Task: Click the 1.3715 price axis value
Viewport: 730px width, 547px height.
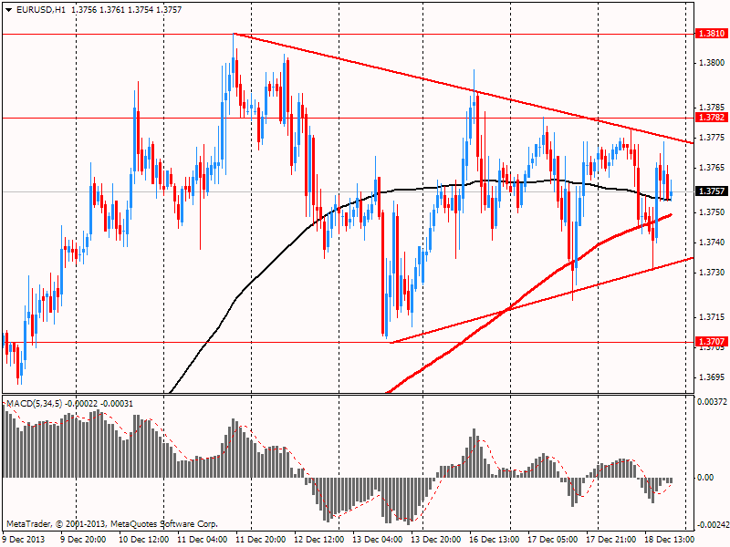Action: (712, 317)
